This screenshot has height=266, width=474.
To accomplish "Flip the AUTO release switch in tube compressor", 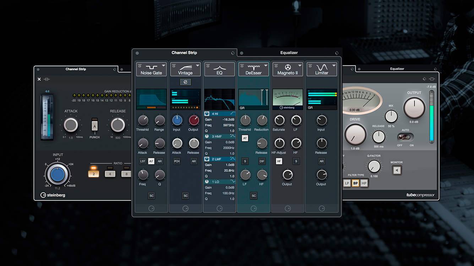I will (x=406, y=137).
